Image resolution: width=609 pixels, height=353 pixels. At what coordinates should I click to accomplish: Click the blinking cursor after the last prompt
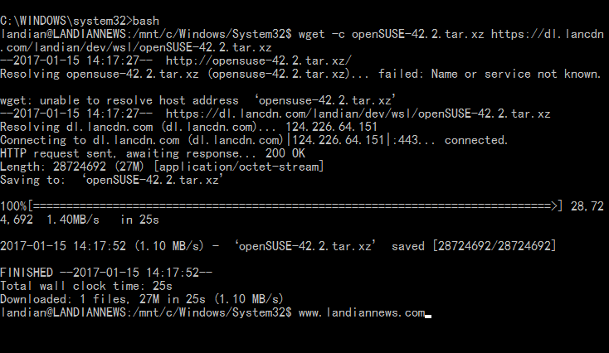[x=428, y=314]
